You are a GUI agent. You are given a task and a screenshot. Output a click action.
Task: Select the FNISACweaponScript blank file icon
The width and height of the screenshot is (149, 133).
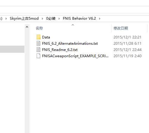[x=38, y=56]
